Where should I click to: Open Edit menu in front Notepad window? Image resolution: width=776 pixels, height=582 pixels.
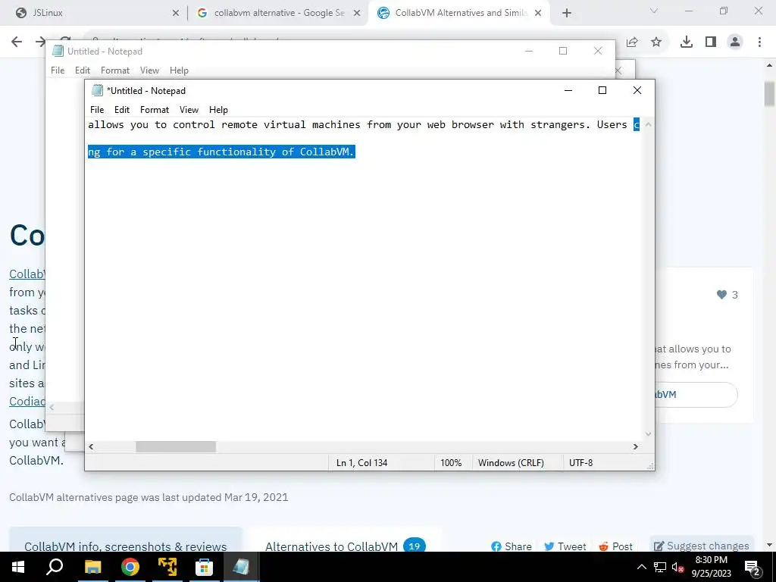(x=122, y=110)
